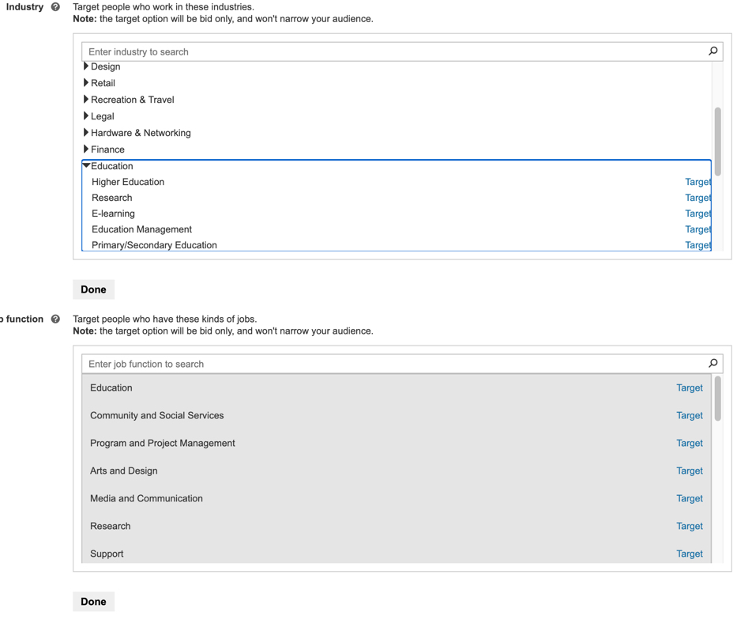Click the industry search input field
The height and width of the screenshot is (620, 737).
click(x=395, y=51)
